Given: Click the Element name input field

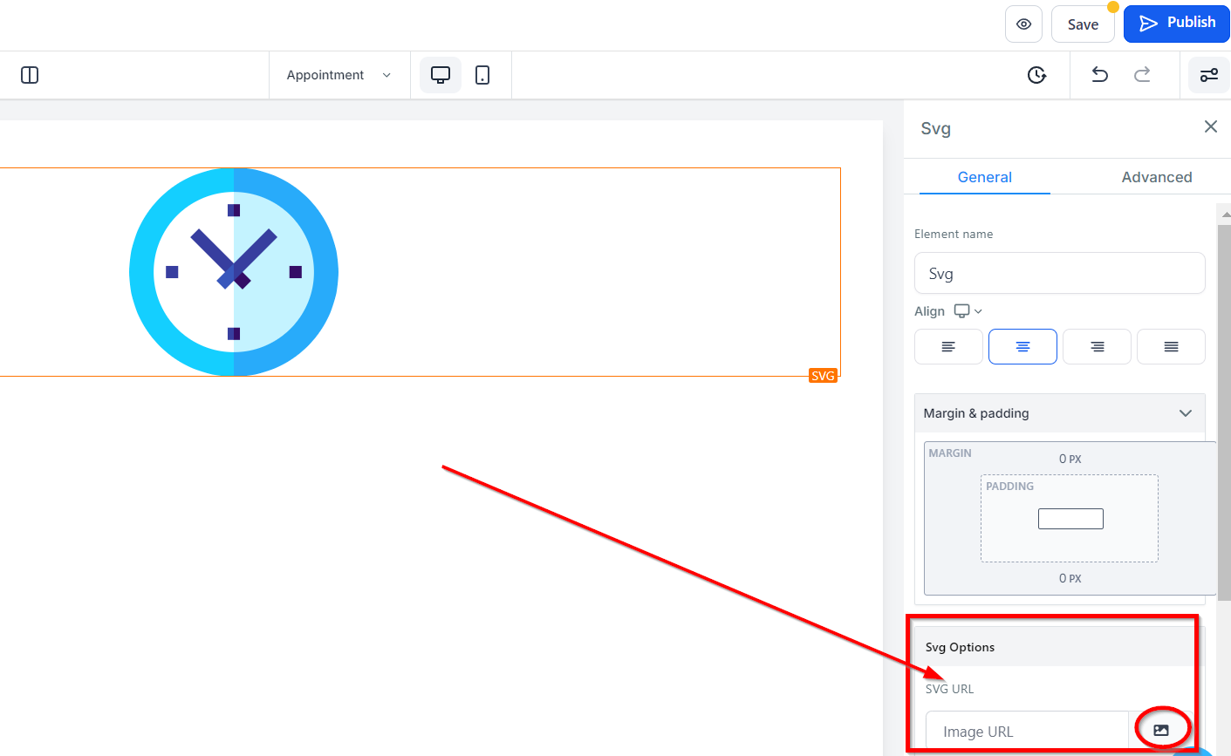Looking at the screenshot, I should (x=1059, y=274).
